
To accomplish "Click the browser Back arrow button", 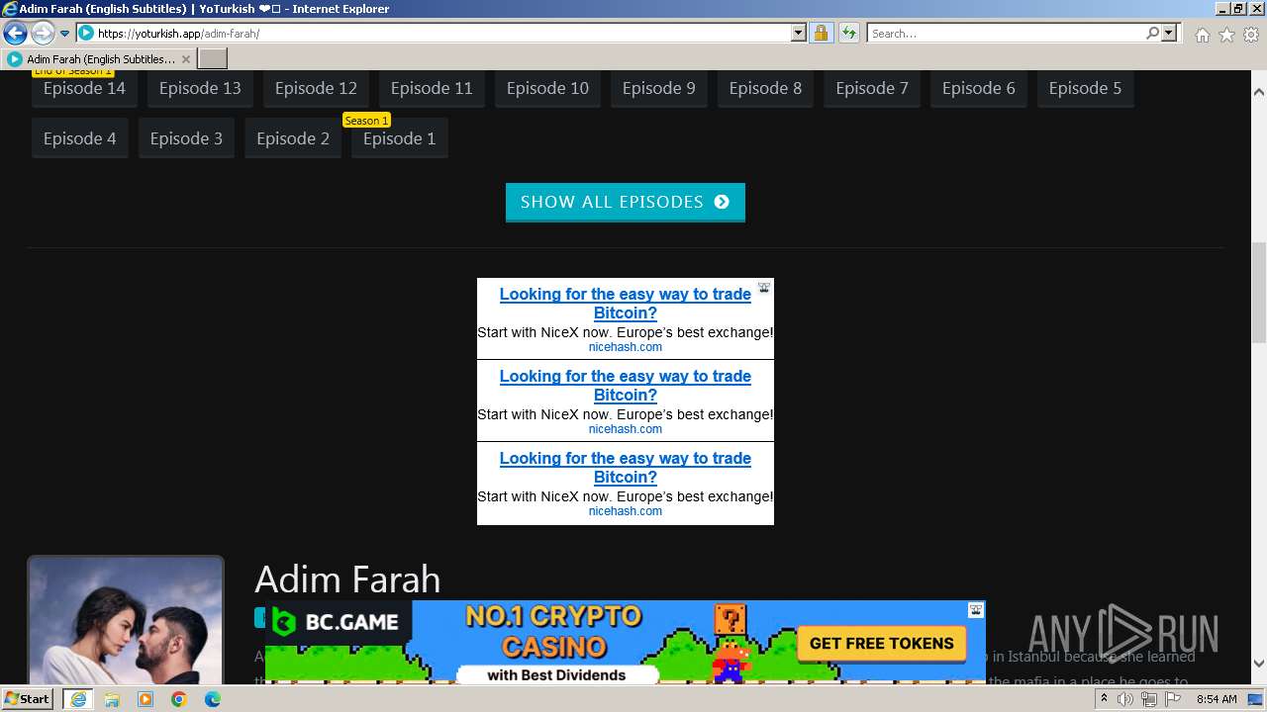I will point(15,34).
